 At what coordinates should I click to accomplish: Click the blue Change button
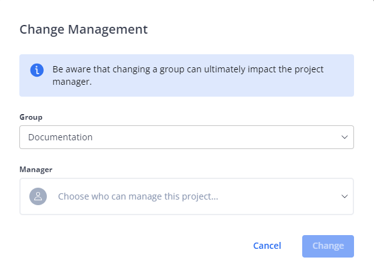coord(328,246)
